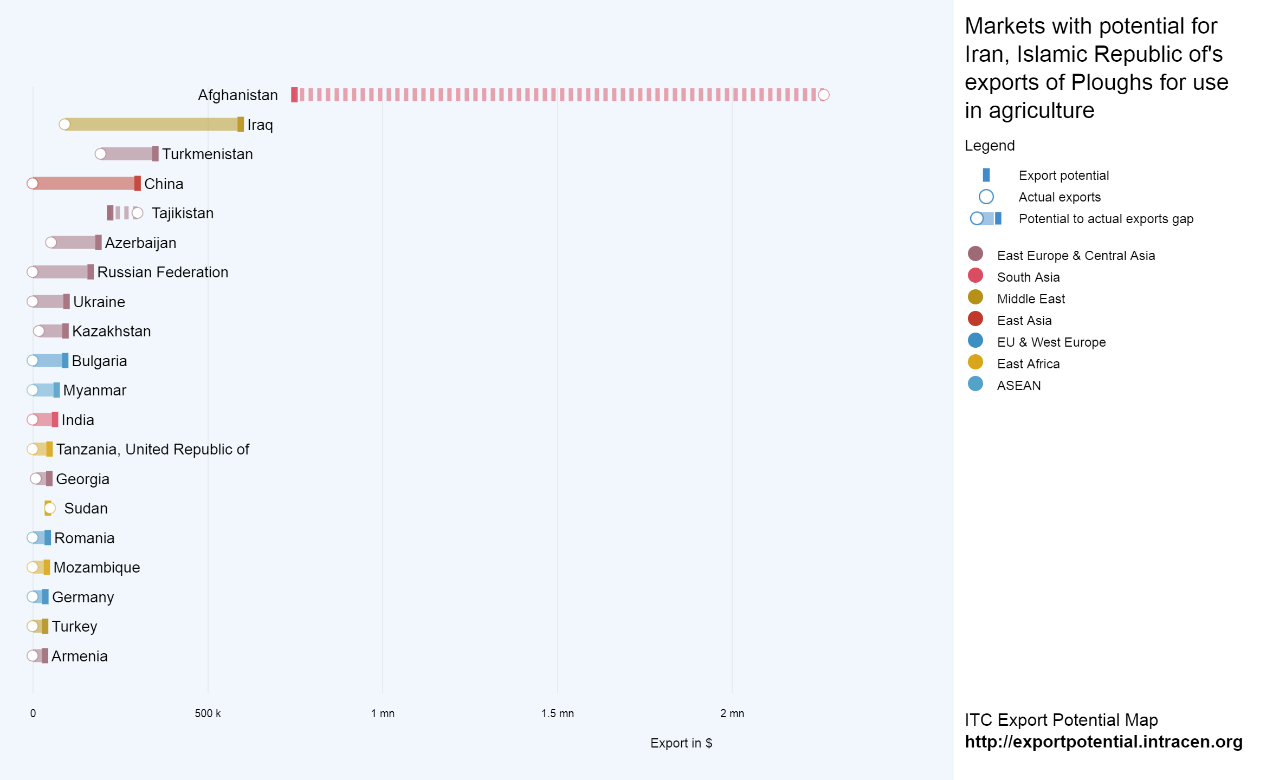Click Tajikistan's actual exports circle marker
This screenshot has height=780, width=1279.
click(138, 213)
